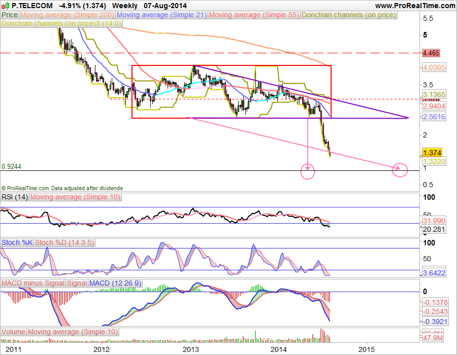457x355 pixels.
Task: Open Moving average (Simple 21) label
Action: (162, 15)
